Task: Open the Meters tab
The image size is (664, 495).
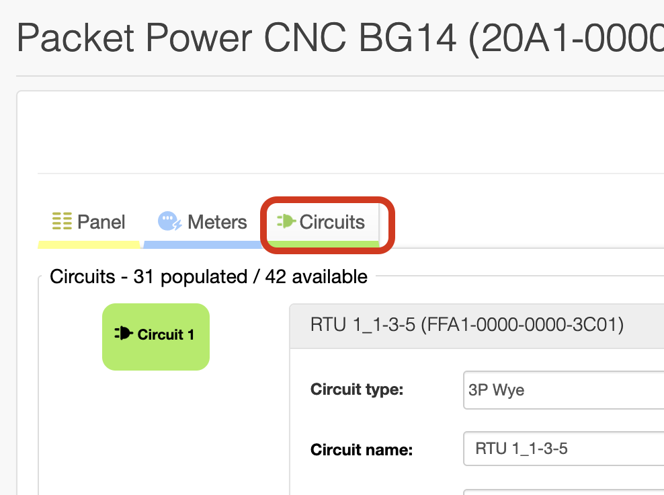Action: pyautogui.click(x=203, y=222)
